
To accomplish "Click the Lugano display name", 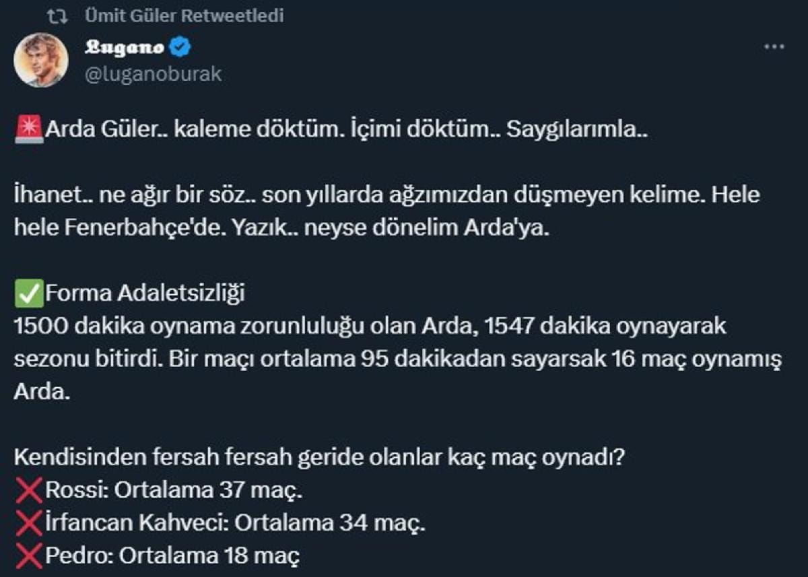I will (x=125, y=48).
